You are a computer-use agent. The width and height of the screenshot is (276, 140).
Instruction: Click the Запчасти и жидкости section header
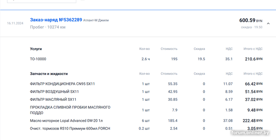coord(49,74)
